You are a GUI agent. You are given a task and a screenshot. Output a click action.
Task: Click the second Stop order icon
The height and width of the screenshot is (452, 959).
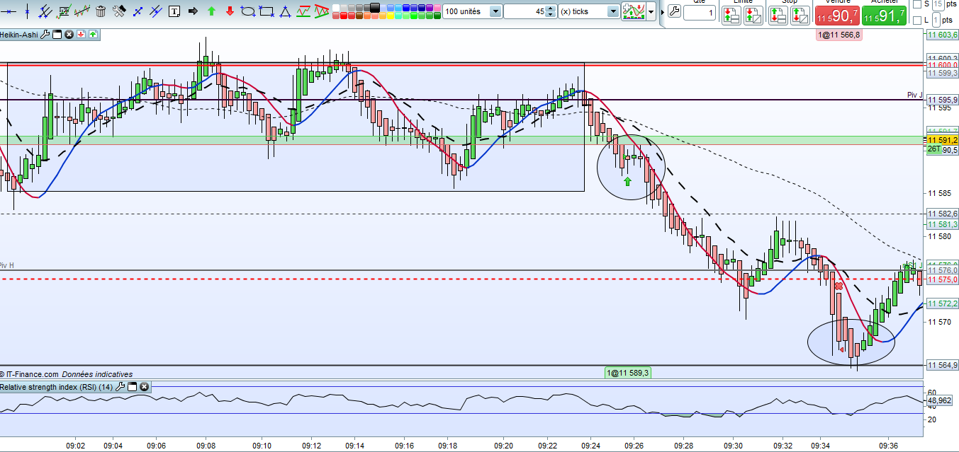click(x=800, y=16)
